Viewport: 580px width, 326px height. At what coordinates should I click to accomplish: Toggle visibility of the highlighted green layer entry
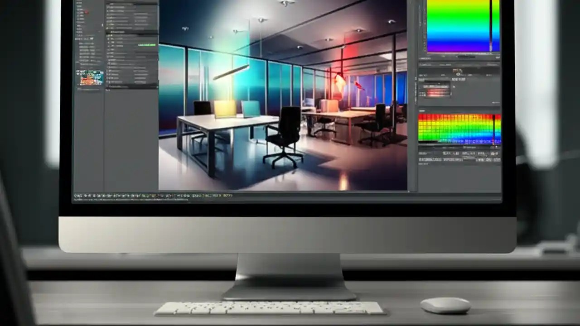tap(108, 45)
